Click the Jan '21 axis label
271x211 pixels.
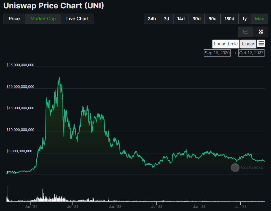pos(31,206)
